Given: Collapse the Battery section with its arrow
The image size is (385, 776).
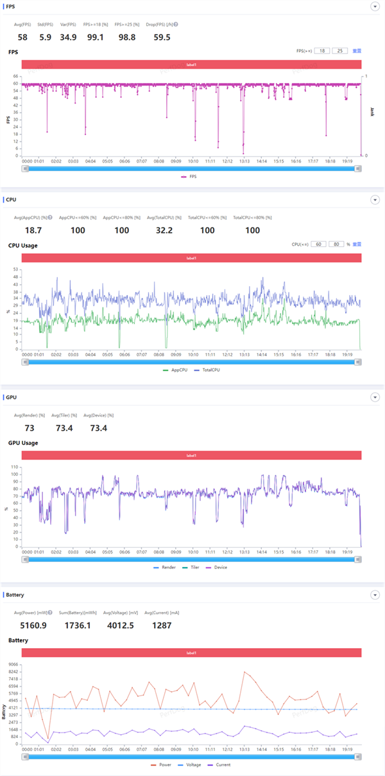Looking at the screenshot, I should tap(375, 595).
